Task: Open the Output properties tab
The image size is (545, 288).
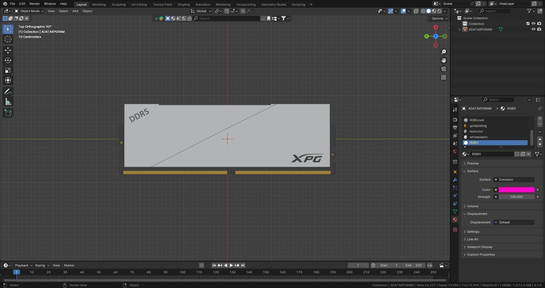Action: click(455, 128)
